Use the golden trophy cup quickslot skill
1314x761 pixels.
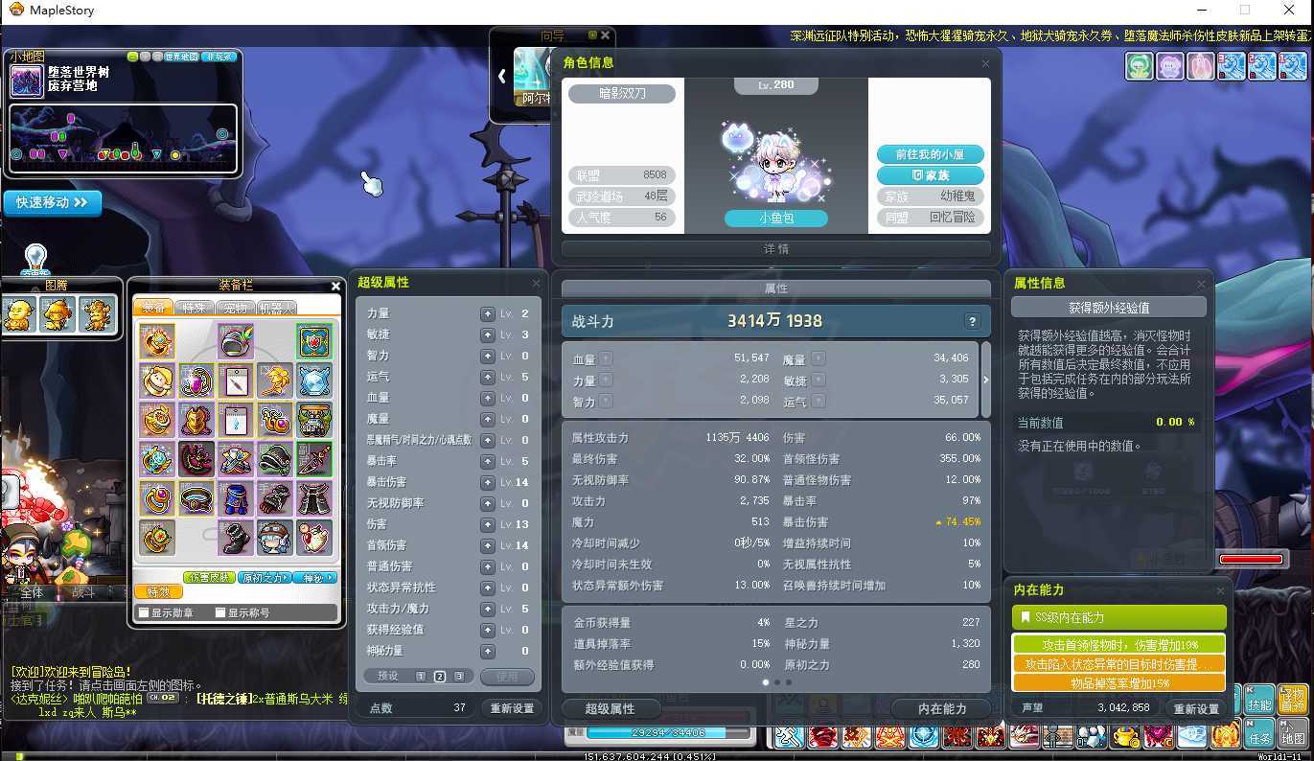(1124, 736)
